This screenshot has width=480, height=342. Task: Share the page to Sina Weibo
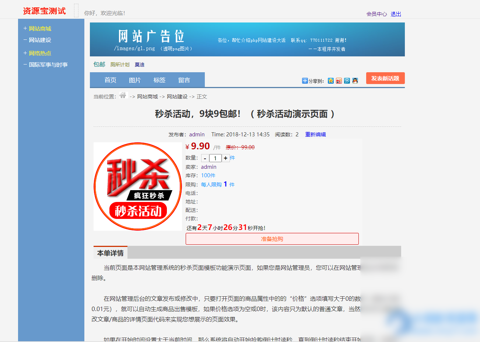[339, 80]
